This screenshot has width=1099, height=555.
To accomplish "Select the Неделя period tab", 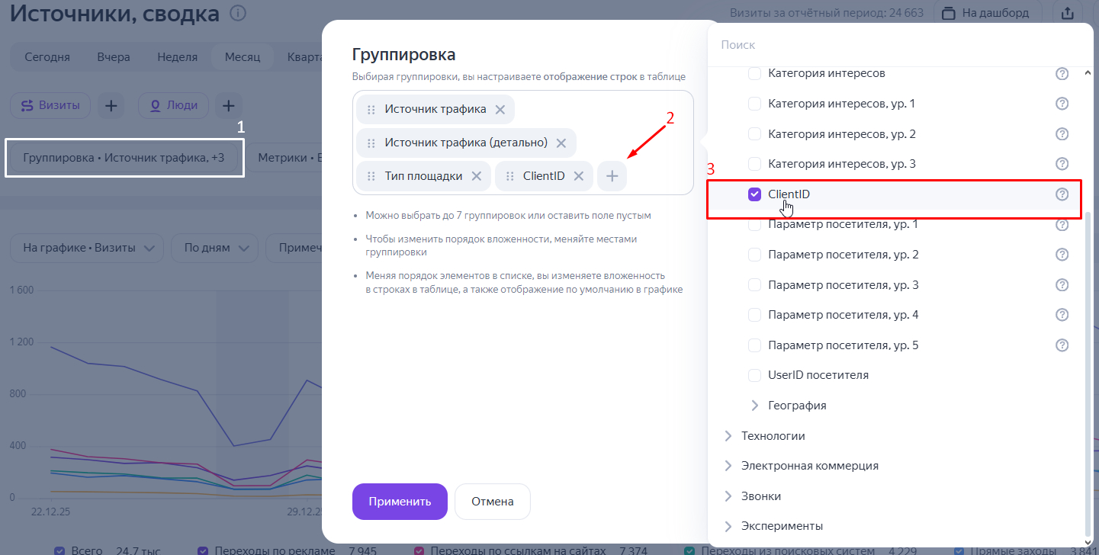I will point(177,57).
